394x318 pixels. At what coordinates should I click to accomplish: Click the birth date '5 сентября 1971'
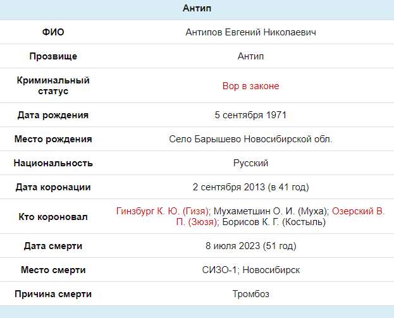pyautogui.click(x=251, y=115)
